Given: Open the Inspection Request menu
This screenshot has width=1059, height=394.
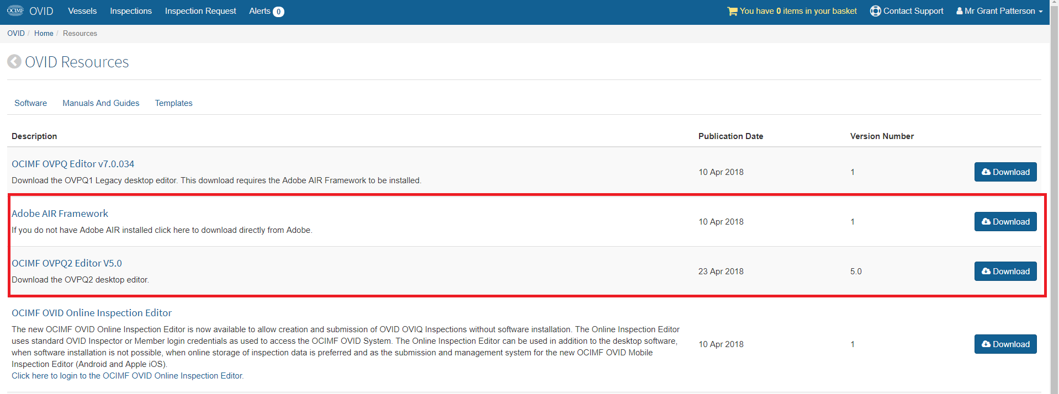Looking at the screenshot, I should point(200,11).
